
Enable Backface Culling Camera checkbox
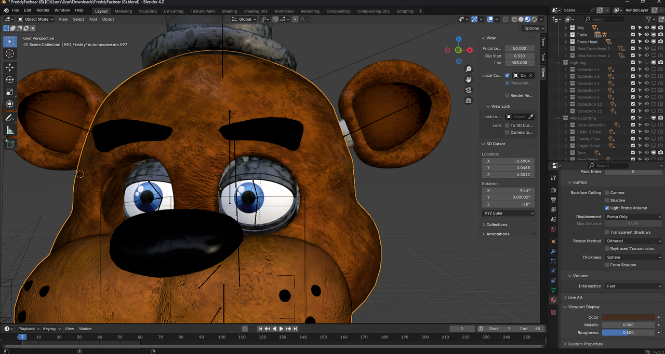607,193
